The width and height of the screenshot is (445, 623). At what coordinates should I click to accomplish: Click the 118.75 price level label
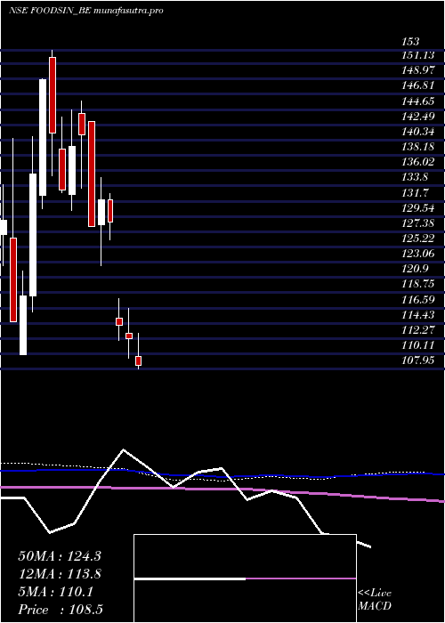point(418,284)
